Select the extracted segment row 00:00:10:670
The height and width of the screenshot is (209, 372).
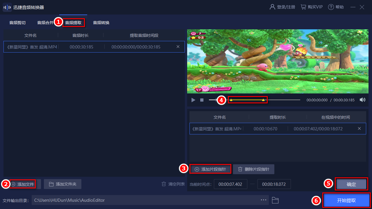[x=278, y=129]
